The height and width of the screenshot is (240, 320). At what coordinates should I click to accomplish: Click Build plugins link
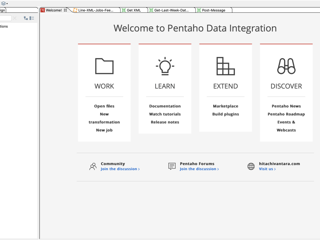(226, 114)
